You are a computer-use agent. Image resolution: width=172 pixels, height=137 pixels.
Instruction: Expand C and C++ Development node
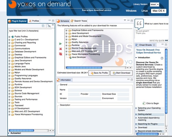[x=9, y=40]
